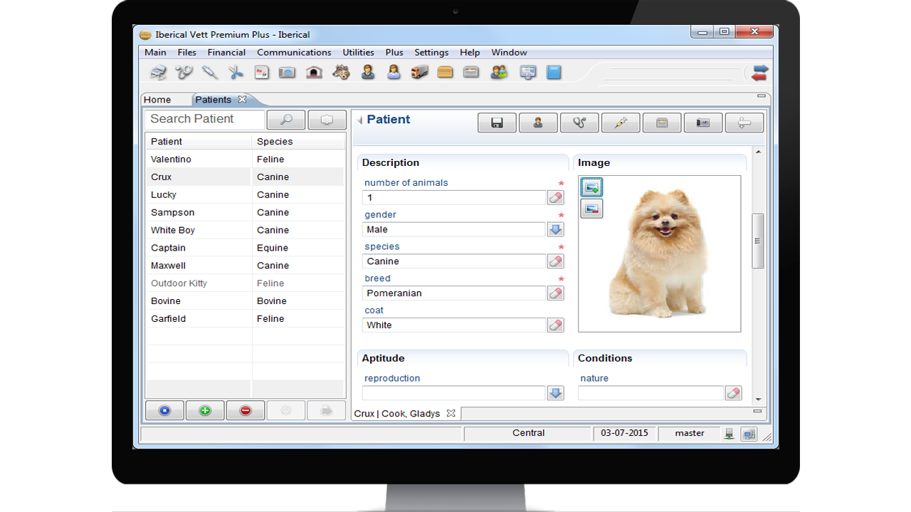Collapse the Patient panel triangle
911x512 pixels.
(360, 120)
